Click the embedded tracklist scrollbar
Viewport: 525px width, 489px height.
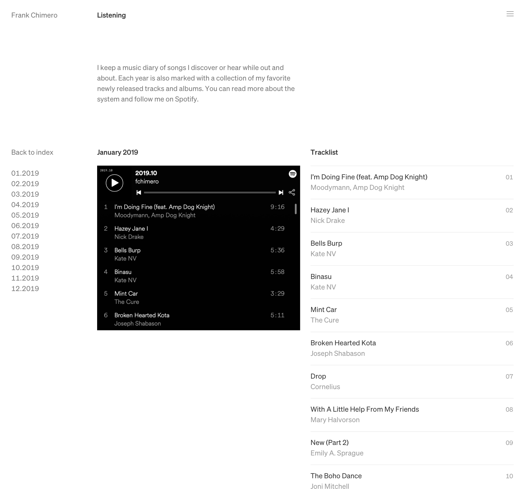tap(296, 209)
